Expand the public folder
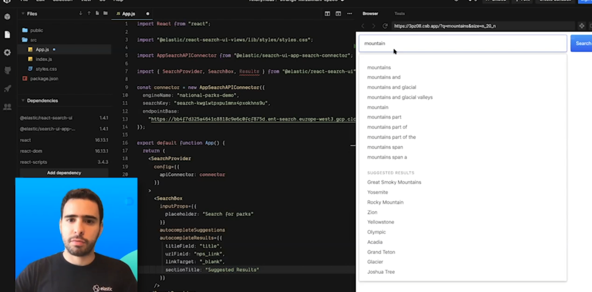592x292 pixels. (33, 30)
